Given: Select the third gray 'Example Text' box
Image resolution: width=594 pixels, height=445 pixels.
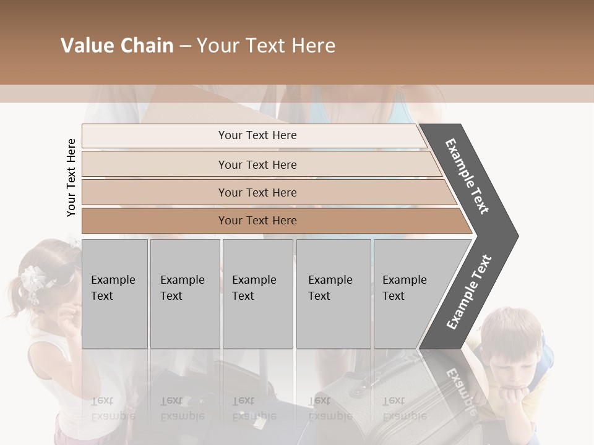Looking at the screenshot, I should coord(257,294).
